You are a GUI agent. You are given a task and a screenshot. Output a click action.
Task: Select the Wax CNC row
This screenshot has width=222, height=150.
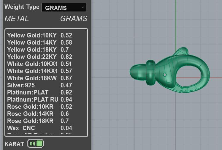point(40,128)
